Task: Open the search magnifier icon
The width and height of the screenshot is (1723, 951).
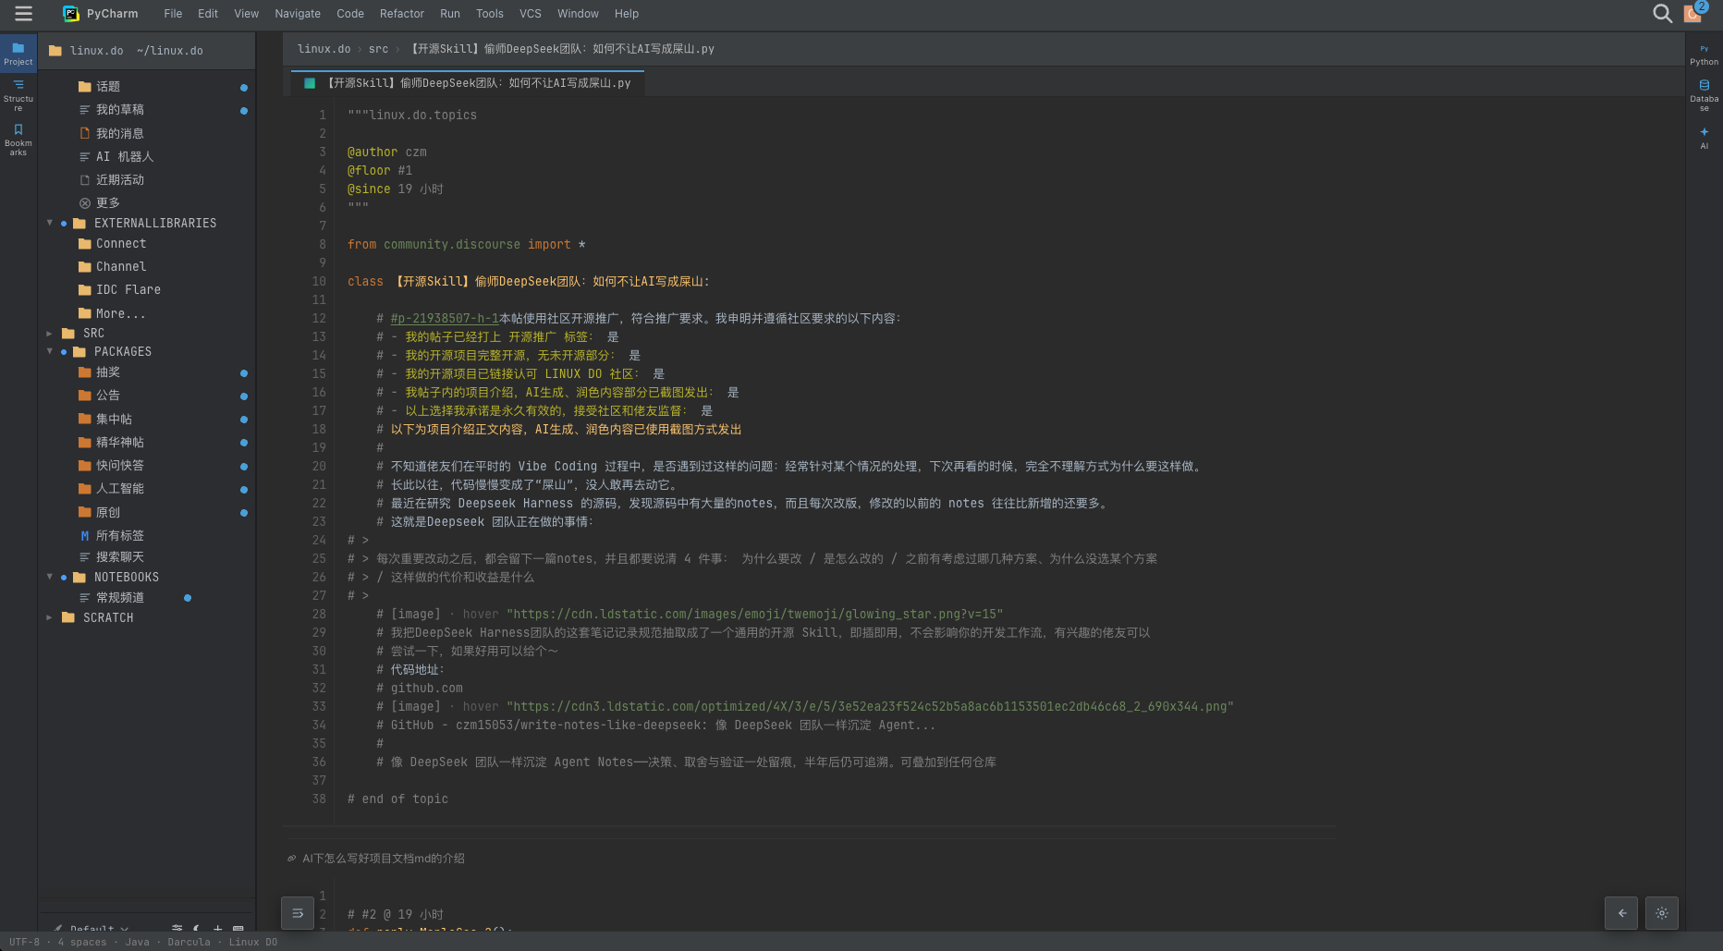Action: tap(1662, 14)
